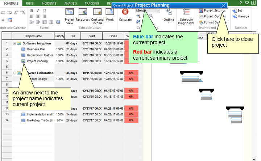Click the zoom in magnifier icon
Image resolution: width=261 pixels, height=161 pixels.
tap(138, 16)
